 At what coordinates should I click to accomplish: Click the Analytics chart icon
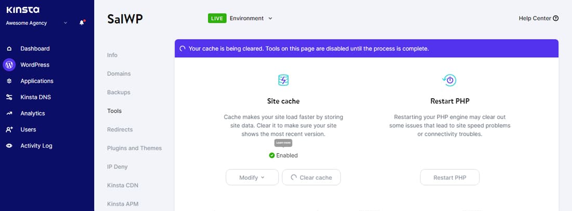coord(9,113)
